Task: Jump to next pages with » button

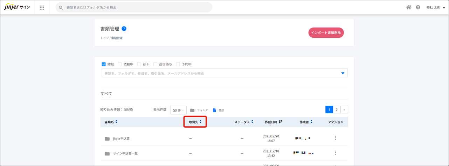Action: pyautogui.click(x=344, y=110)
